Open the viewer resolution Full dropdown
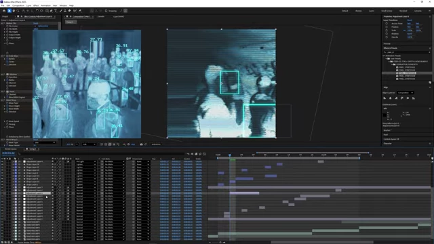Image resolution: width=434 pixels, height=244 pixels. coord(89,144)
